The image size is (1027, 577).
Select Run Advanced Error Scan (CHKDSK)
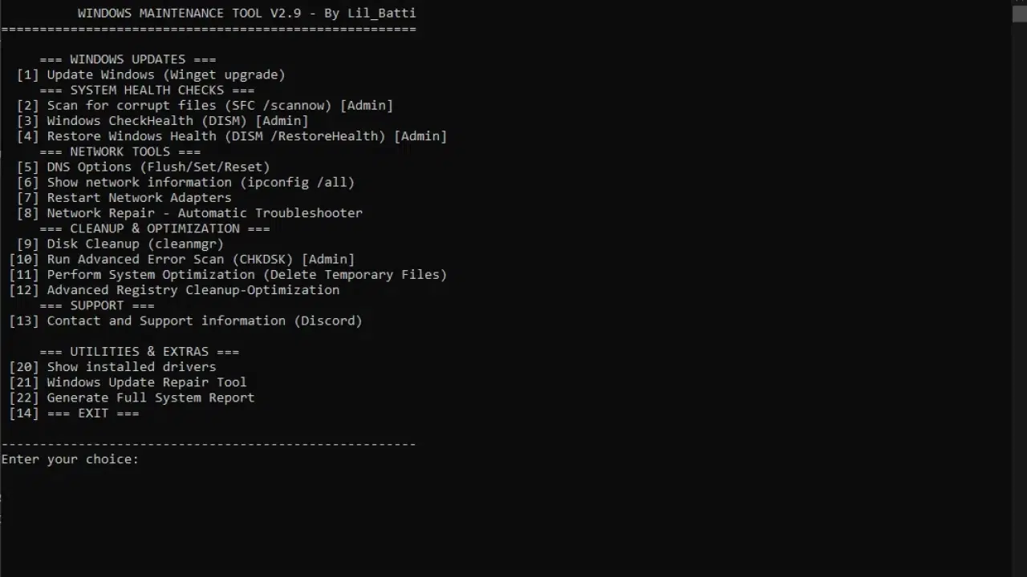click(182, 259)
